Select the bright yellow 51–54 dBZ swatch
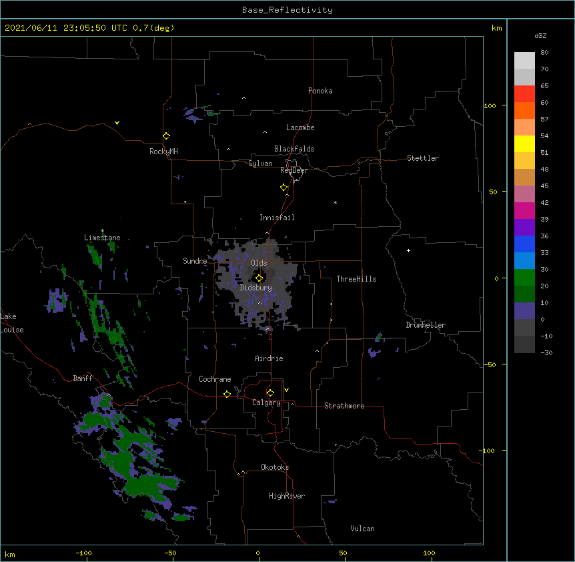This screenshot has width=575, height=562. point(524,144)
